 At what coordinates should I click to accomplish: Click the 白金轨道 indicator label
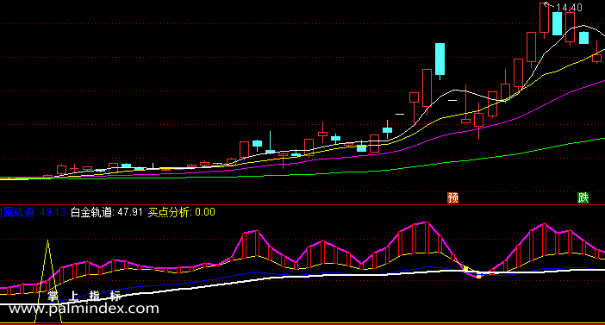click(x=91, y=212)
